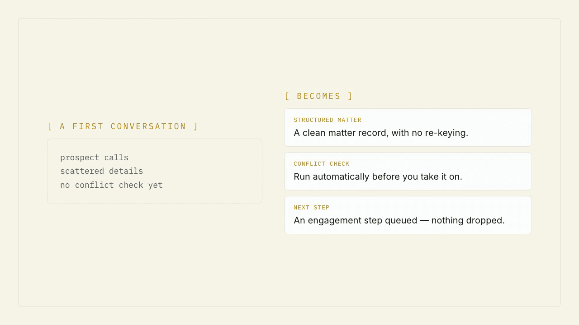Image resolution: width=579 pixels, height=325 pixels.
Task: Click the closing bracket after CONVERSATION
Action: pos(196,126)
